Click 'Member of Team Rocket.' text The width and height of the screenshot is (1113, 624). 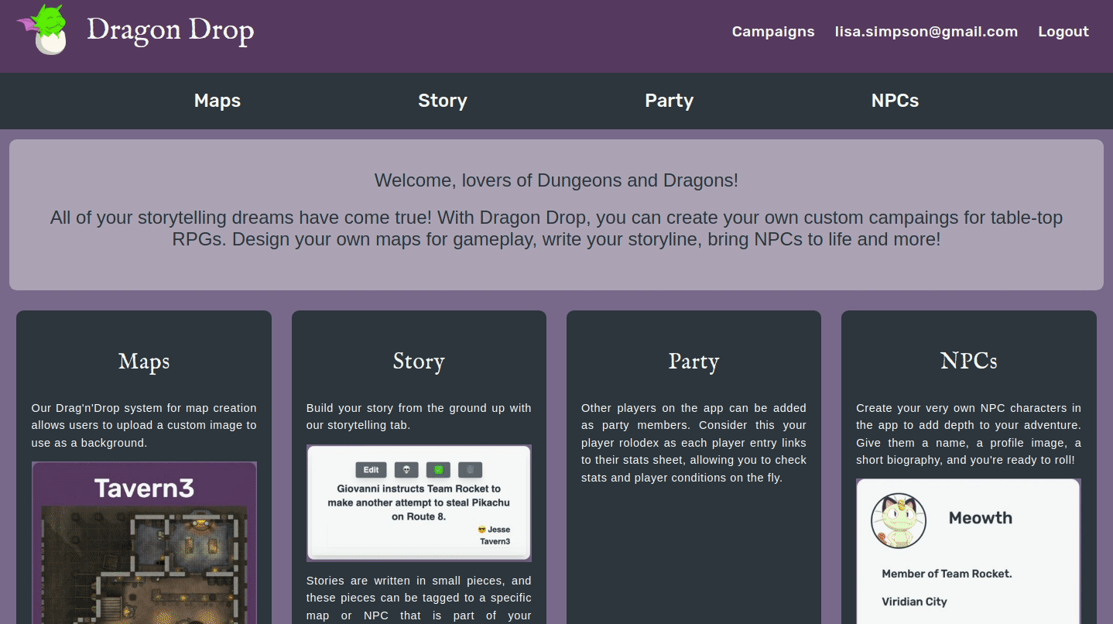[947, 574]
